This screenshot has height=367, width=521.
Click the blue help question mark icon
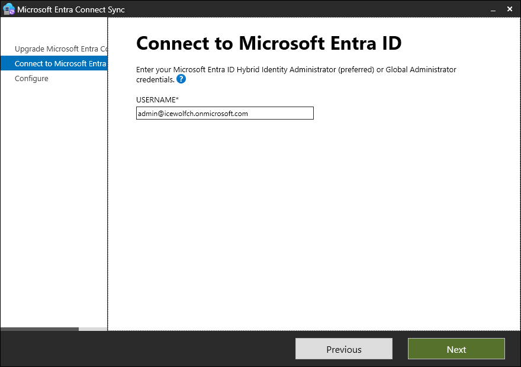[x=181, y=79]
